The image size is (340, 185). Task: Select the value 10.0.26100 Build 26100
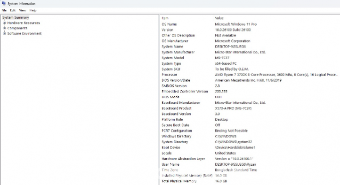[233, 30]
